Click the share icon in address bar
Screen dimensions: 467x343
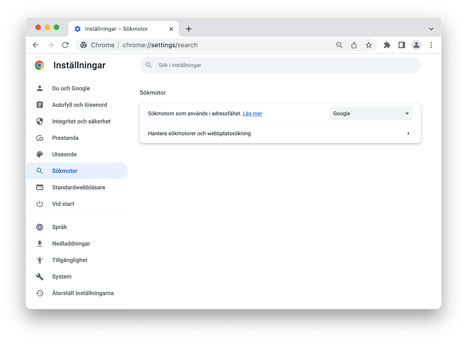tap(354, 45)
